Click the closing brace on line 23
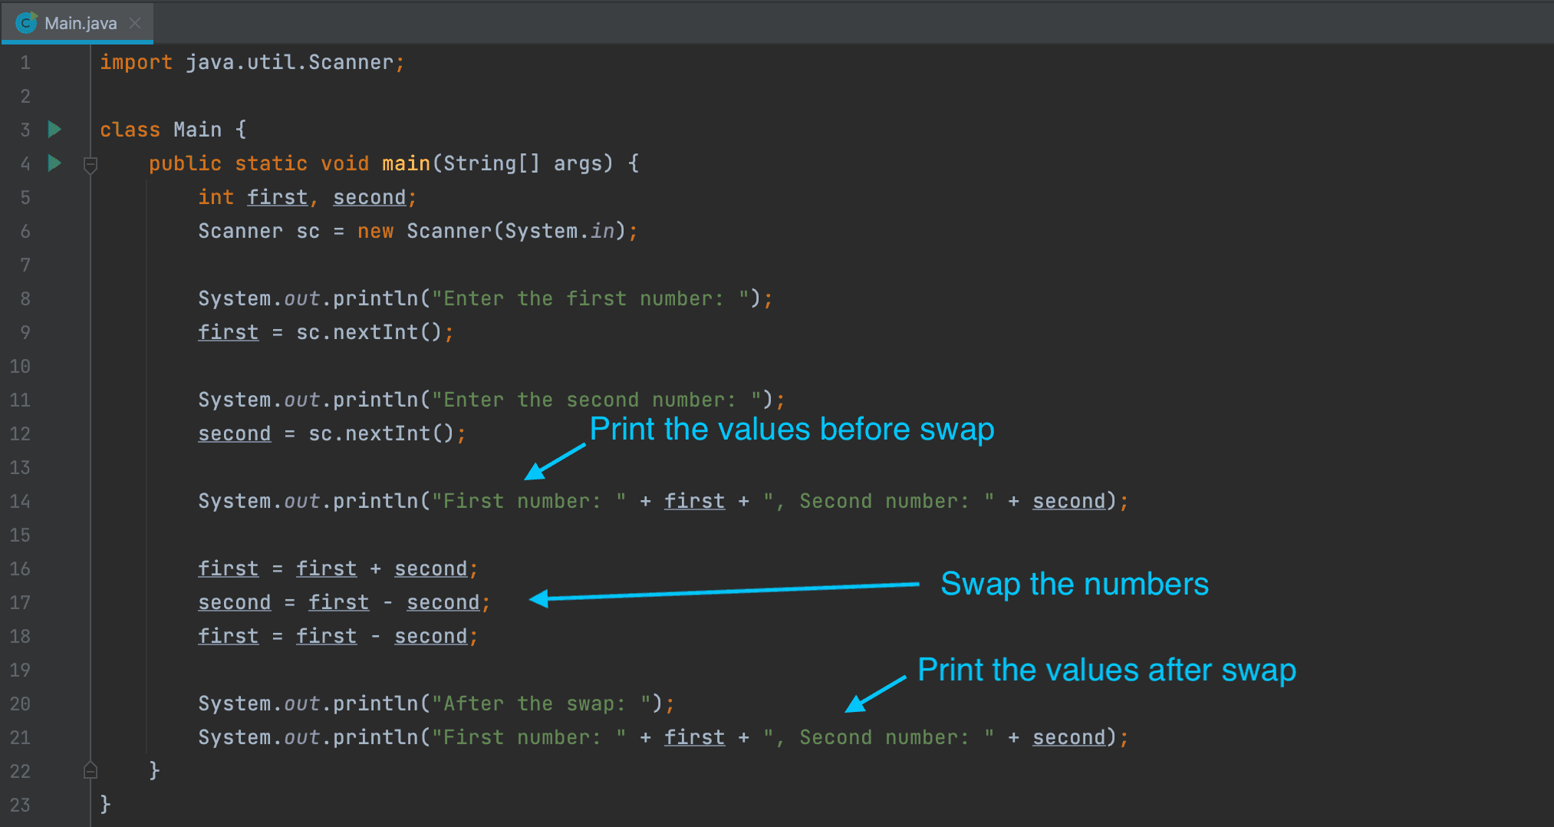 pos(104,804)
